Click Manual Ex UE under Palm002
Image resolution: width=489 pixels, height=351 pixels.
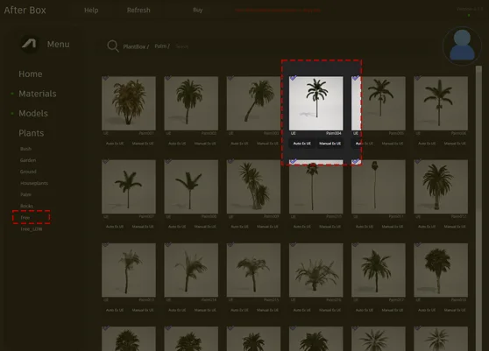click(x=205, y=144)
